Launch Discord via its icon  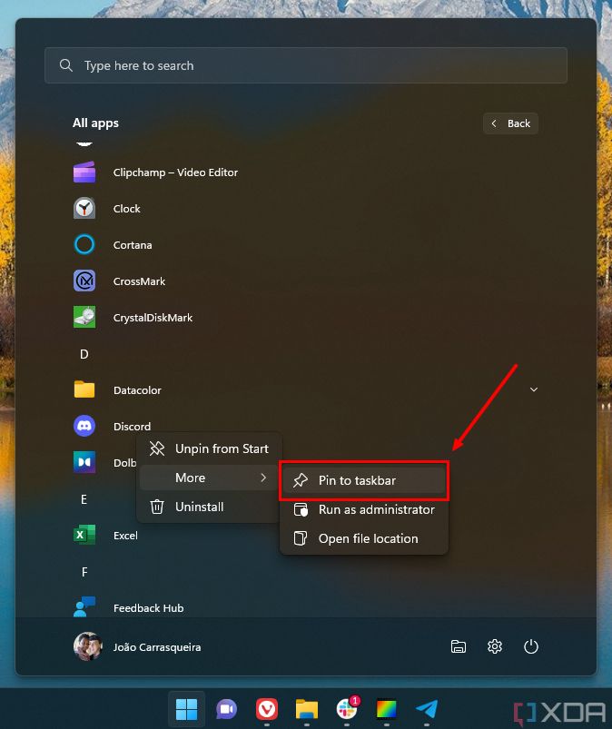(x=84, y=426)
